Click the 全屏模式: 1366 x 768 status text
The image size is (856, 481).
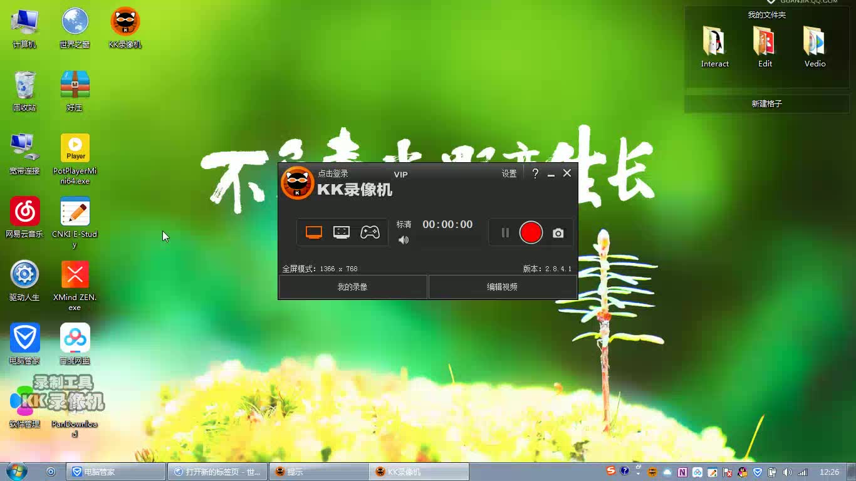point(320,269)
